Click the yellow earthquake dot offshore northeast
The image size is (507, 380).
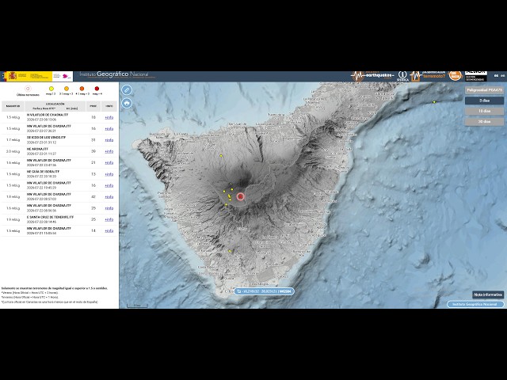click(x=434, y=102)
